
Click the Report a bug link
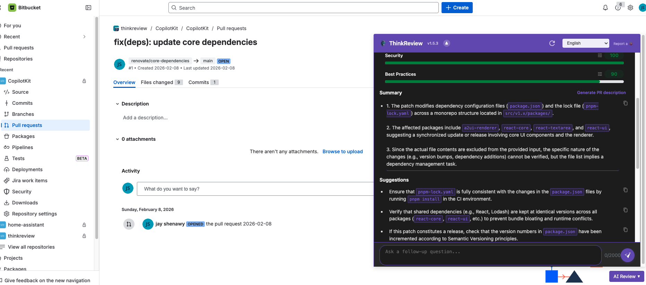(623, 44)
